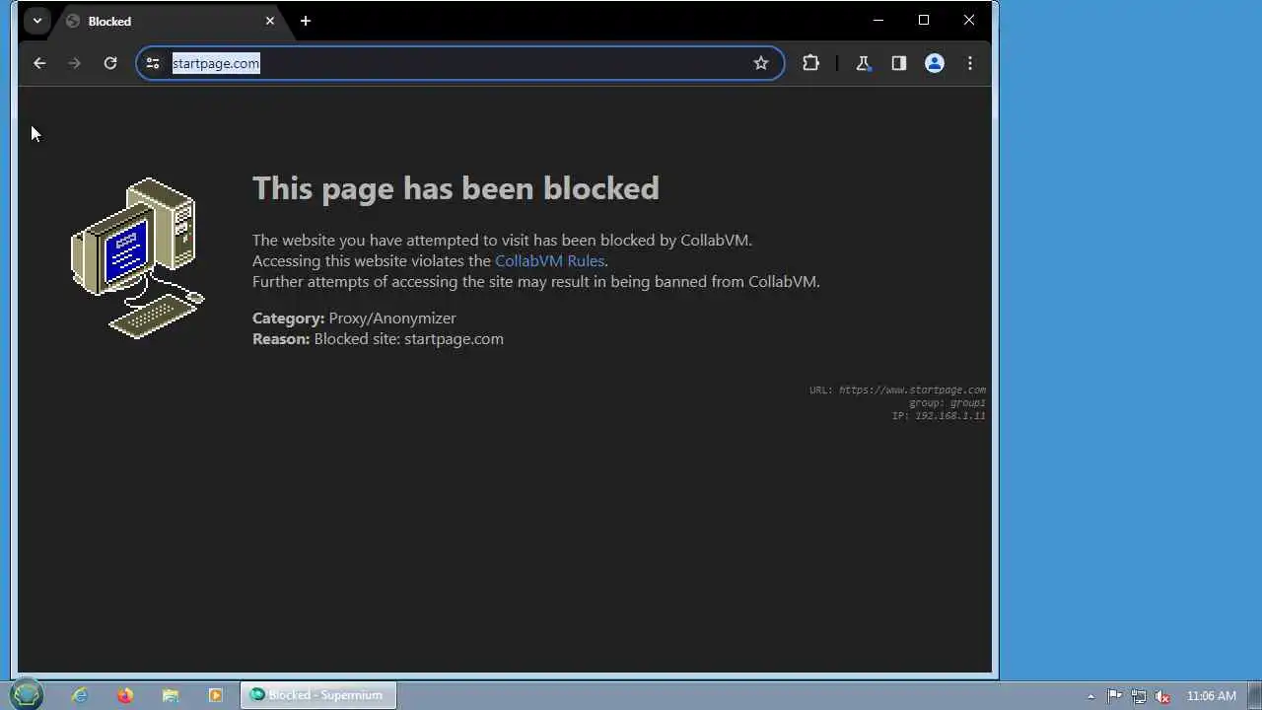Toggle the browser side panel
The height and width of the screenshot is (710, 1262).
[x=899, y=63]
